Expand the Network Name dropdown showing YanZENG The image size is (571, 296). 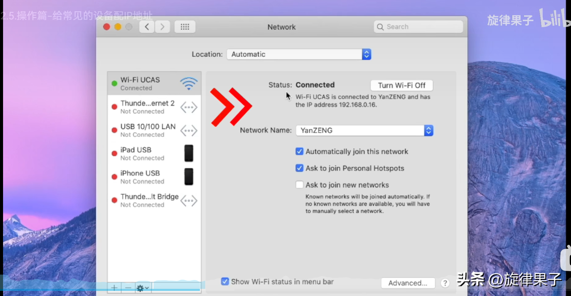click(364, 130)
